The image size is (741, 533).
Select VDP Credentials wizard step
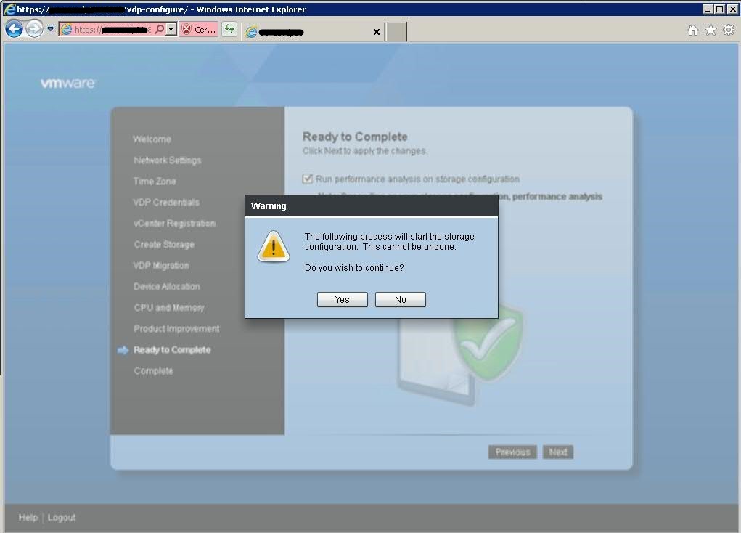[x=166, y=203]
